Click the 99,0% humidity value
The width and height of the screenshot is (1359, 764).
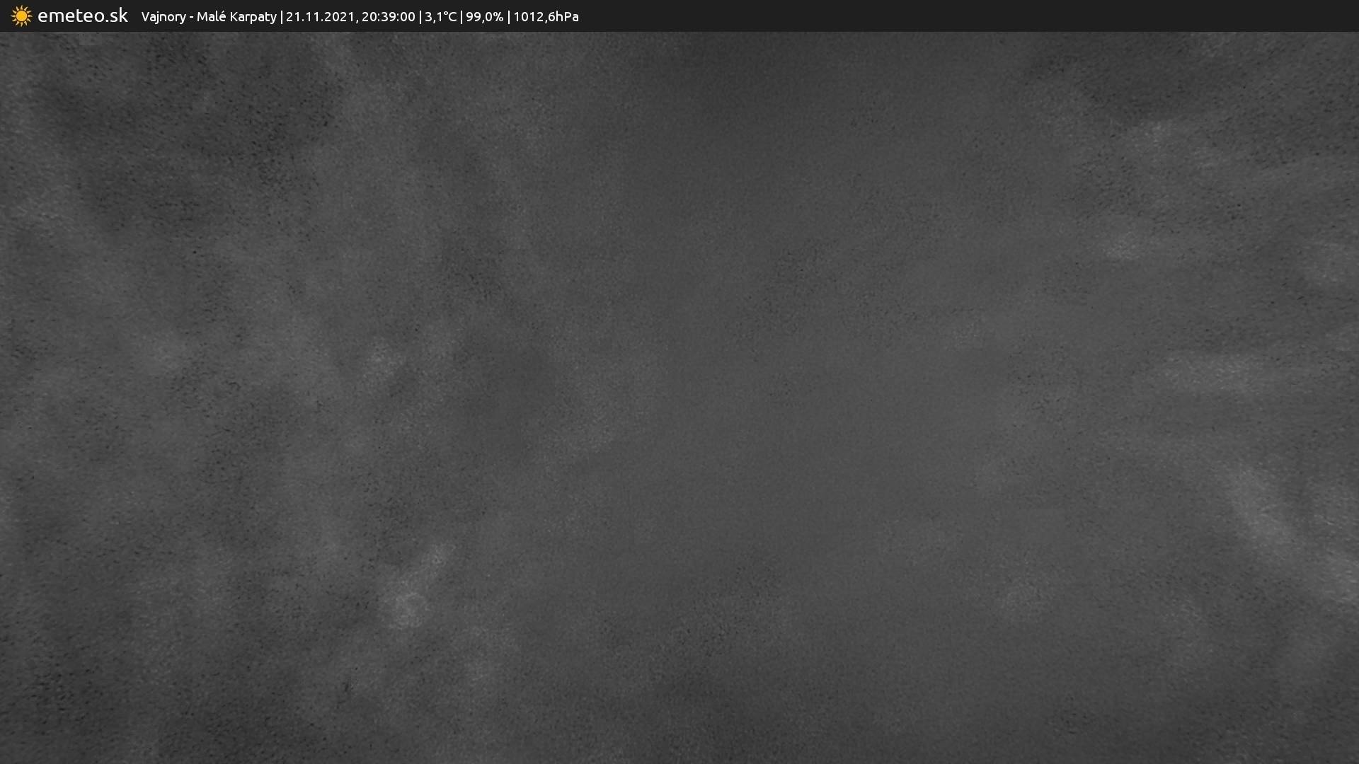tap(484, 17)
